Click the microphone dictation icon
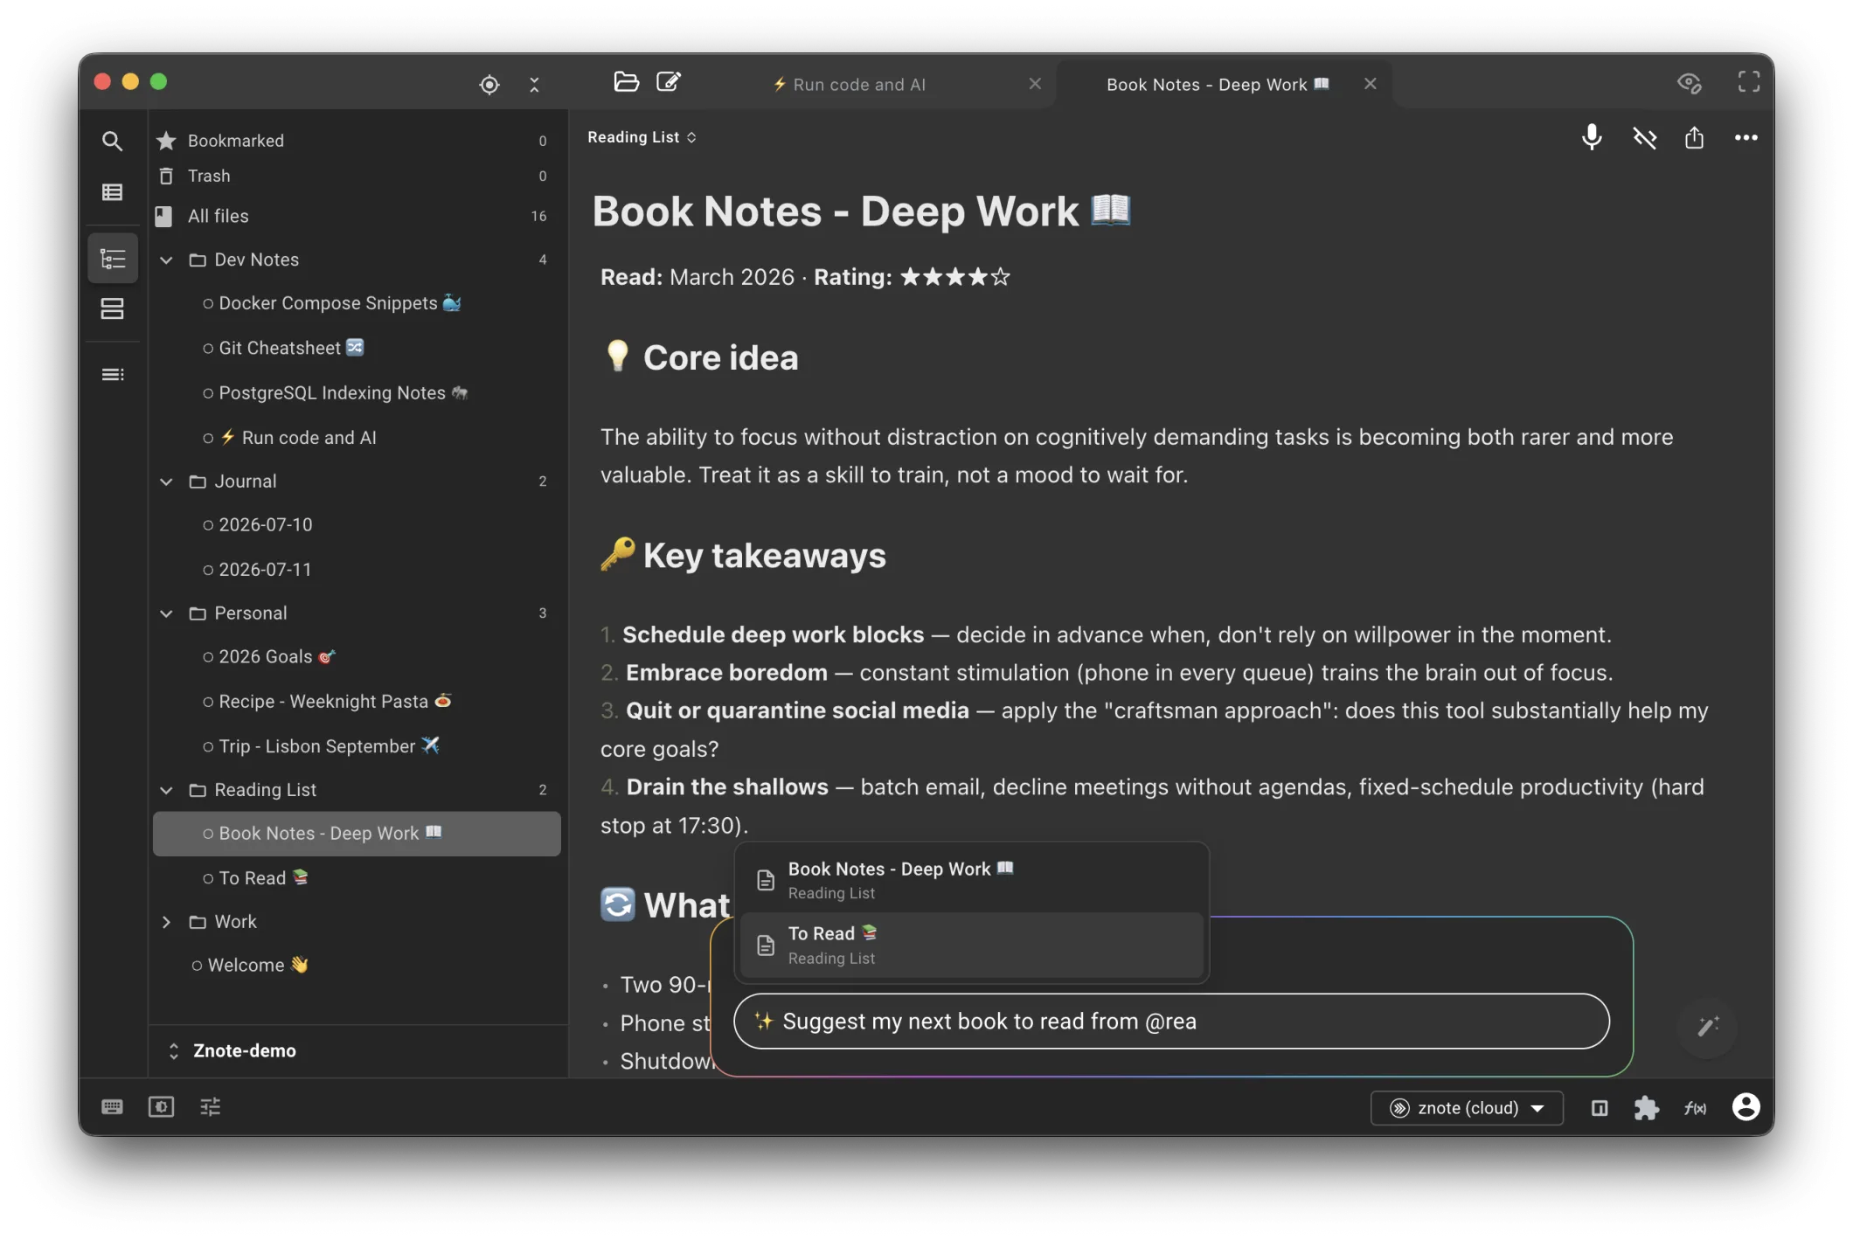 [1592, 137]
